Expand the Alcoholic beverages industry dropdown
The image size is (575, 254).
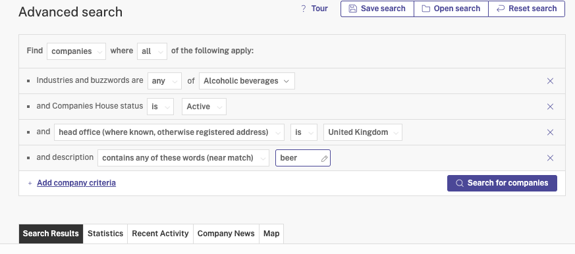[247, 81]
